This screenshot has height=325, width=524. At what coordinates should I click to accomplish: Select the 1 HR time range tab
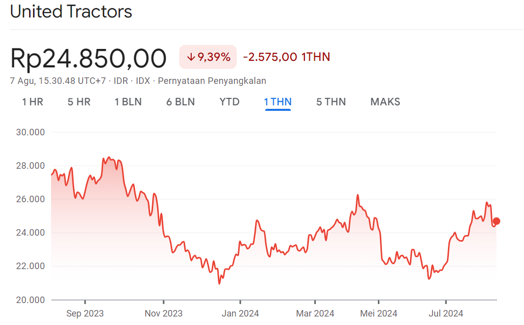(x=32, y=102)
